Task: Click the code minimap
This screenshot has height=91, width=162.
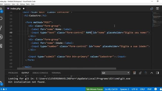Action: [x=157, y=20]
